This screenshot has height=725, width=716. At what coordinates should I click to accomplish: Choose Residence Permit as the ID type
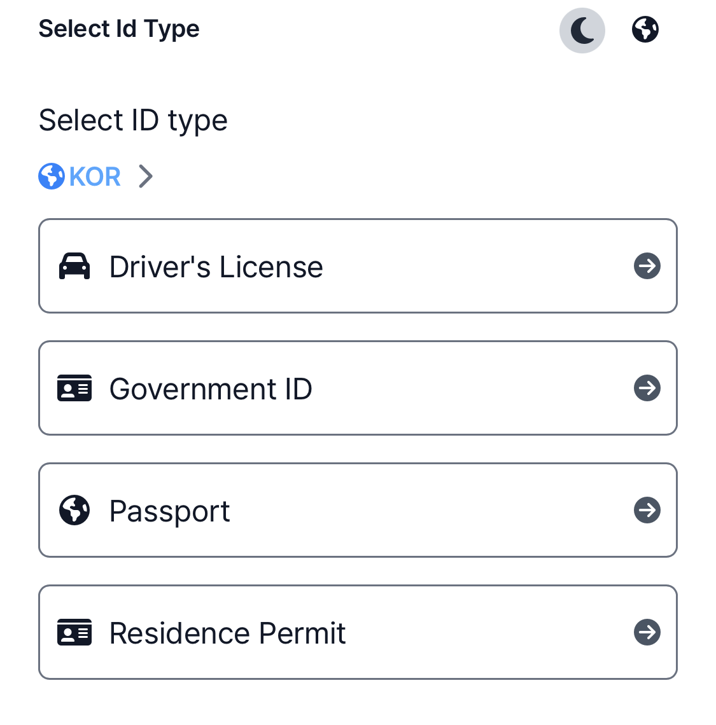(x=357, y=632)
